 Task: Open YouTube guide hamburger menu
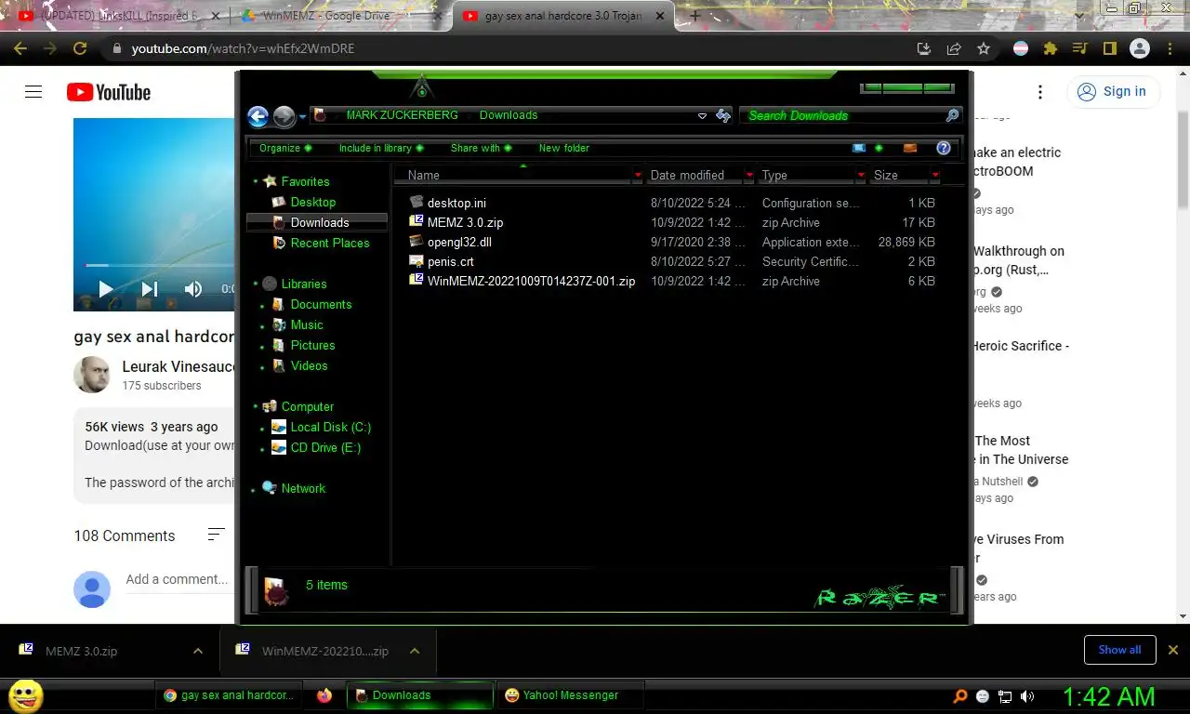pyautogui.click(x=33, y=91)
